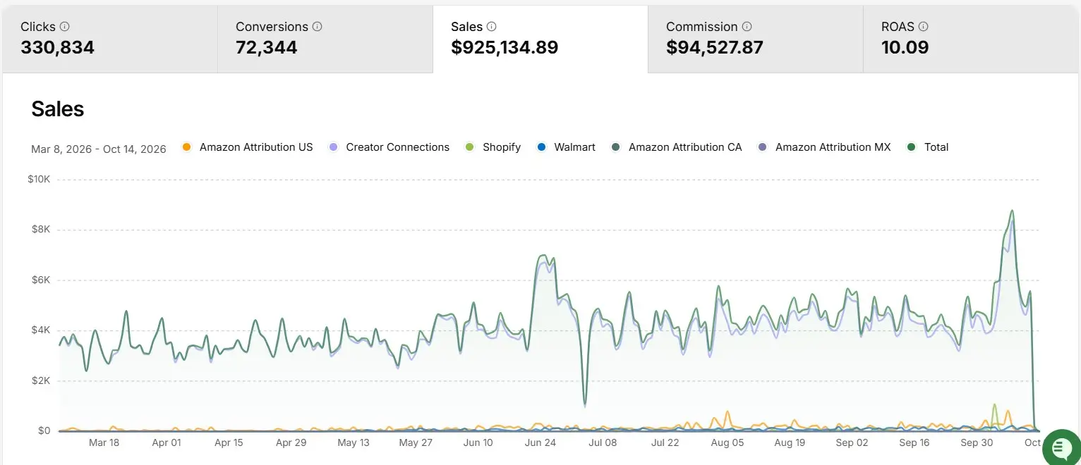This screenshot has width=1081, height=465.
Task: Switch to the Conversions tab
Action: coord(325,39)
